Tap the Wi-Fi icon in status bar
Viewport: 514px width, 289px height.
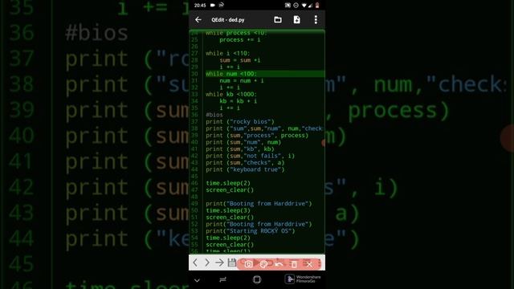(x=304, y=6)
